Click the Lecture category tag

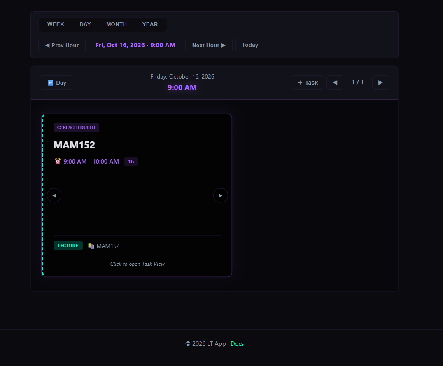pyautogui.click(x=68, y=246)
